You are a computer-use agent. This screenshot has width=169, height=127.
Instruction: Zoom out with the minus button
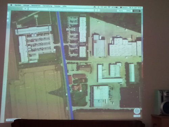click(x=135, y=116)
